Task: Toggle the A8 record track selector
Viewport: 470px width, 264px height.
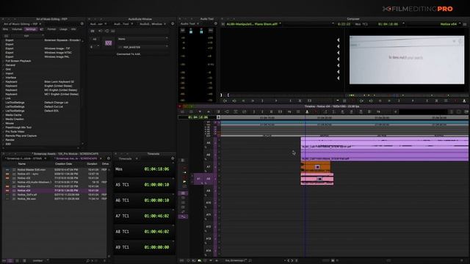Action: click(209, 179)
